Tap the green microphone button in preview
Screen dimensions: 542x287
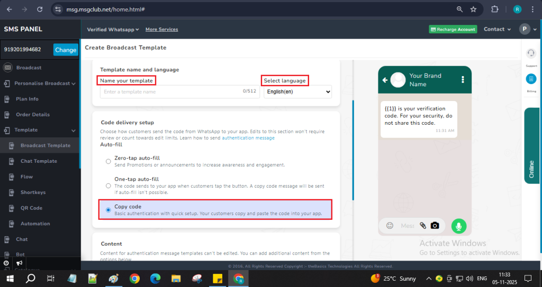[x=459, y=226]
